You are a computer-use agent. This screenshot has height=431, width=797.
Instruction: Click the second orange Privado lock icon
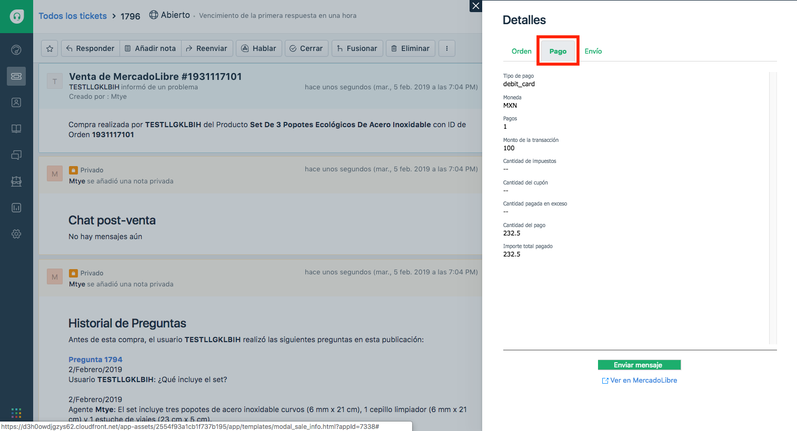pos(74,273)
